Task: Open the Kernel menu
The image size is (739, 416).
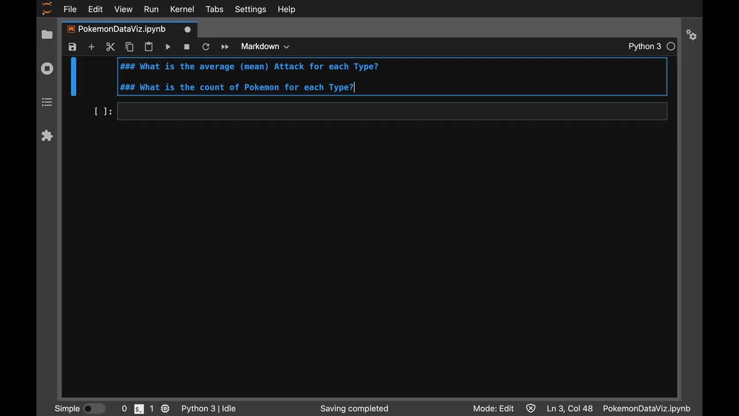Action: (x=182, y=9)
